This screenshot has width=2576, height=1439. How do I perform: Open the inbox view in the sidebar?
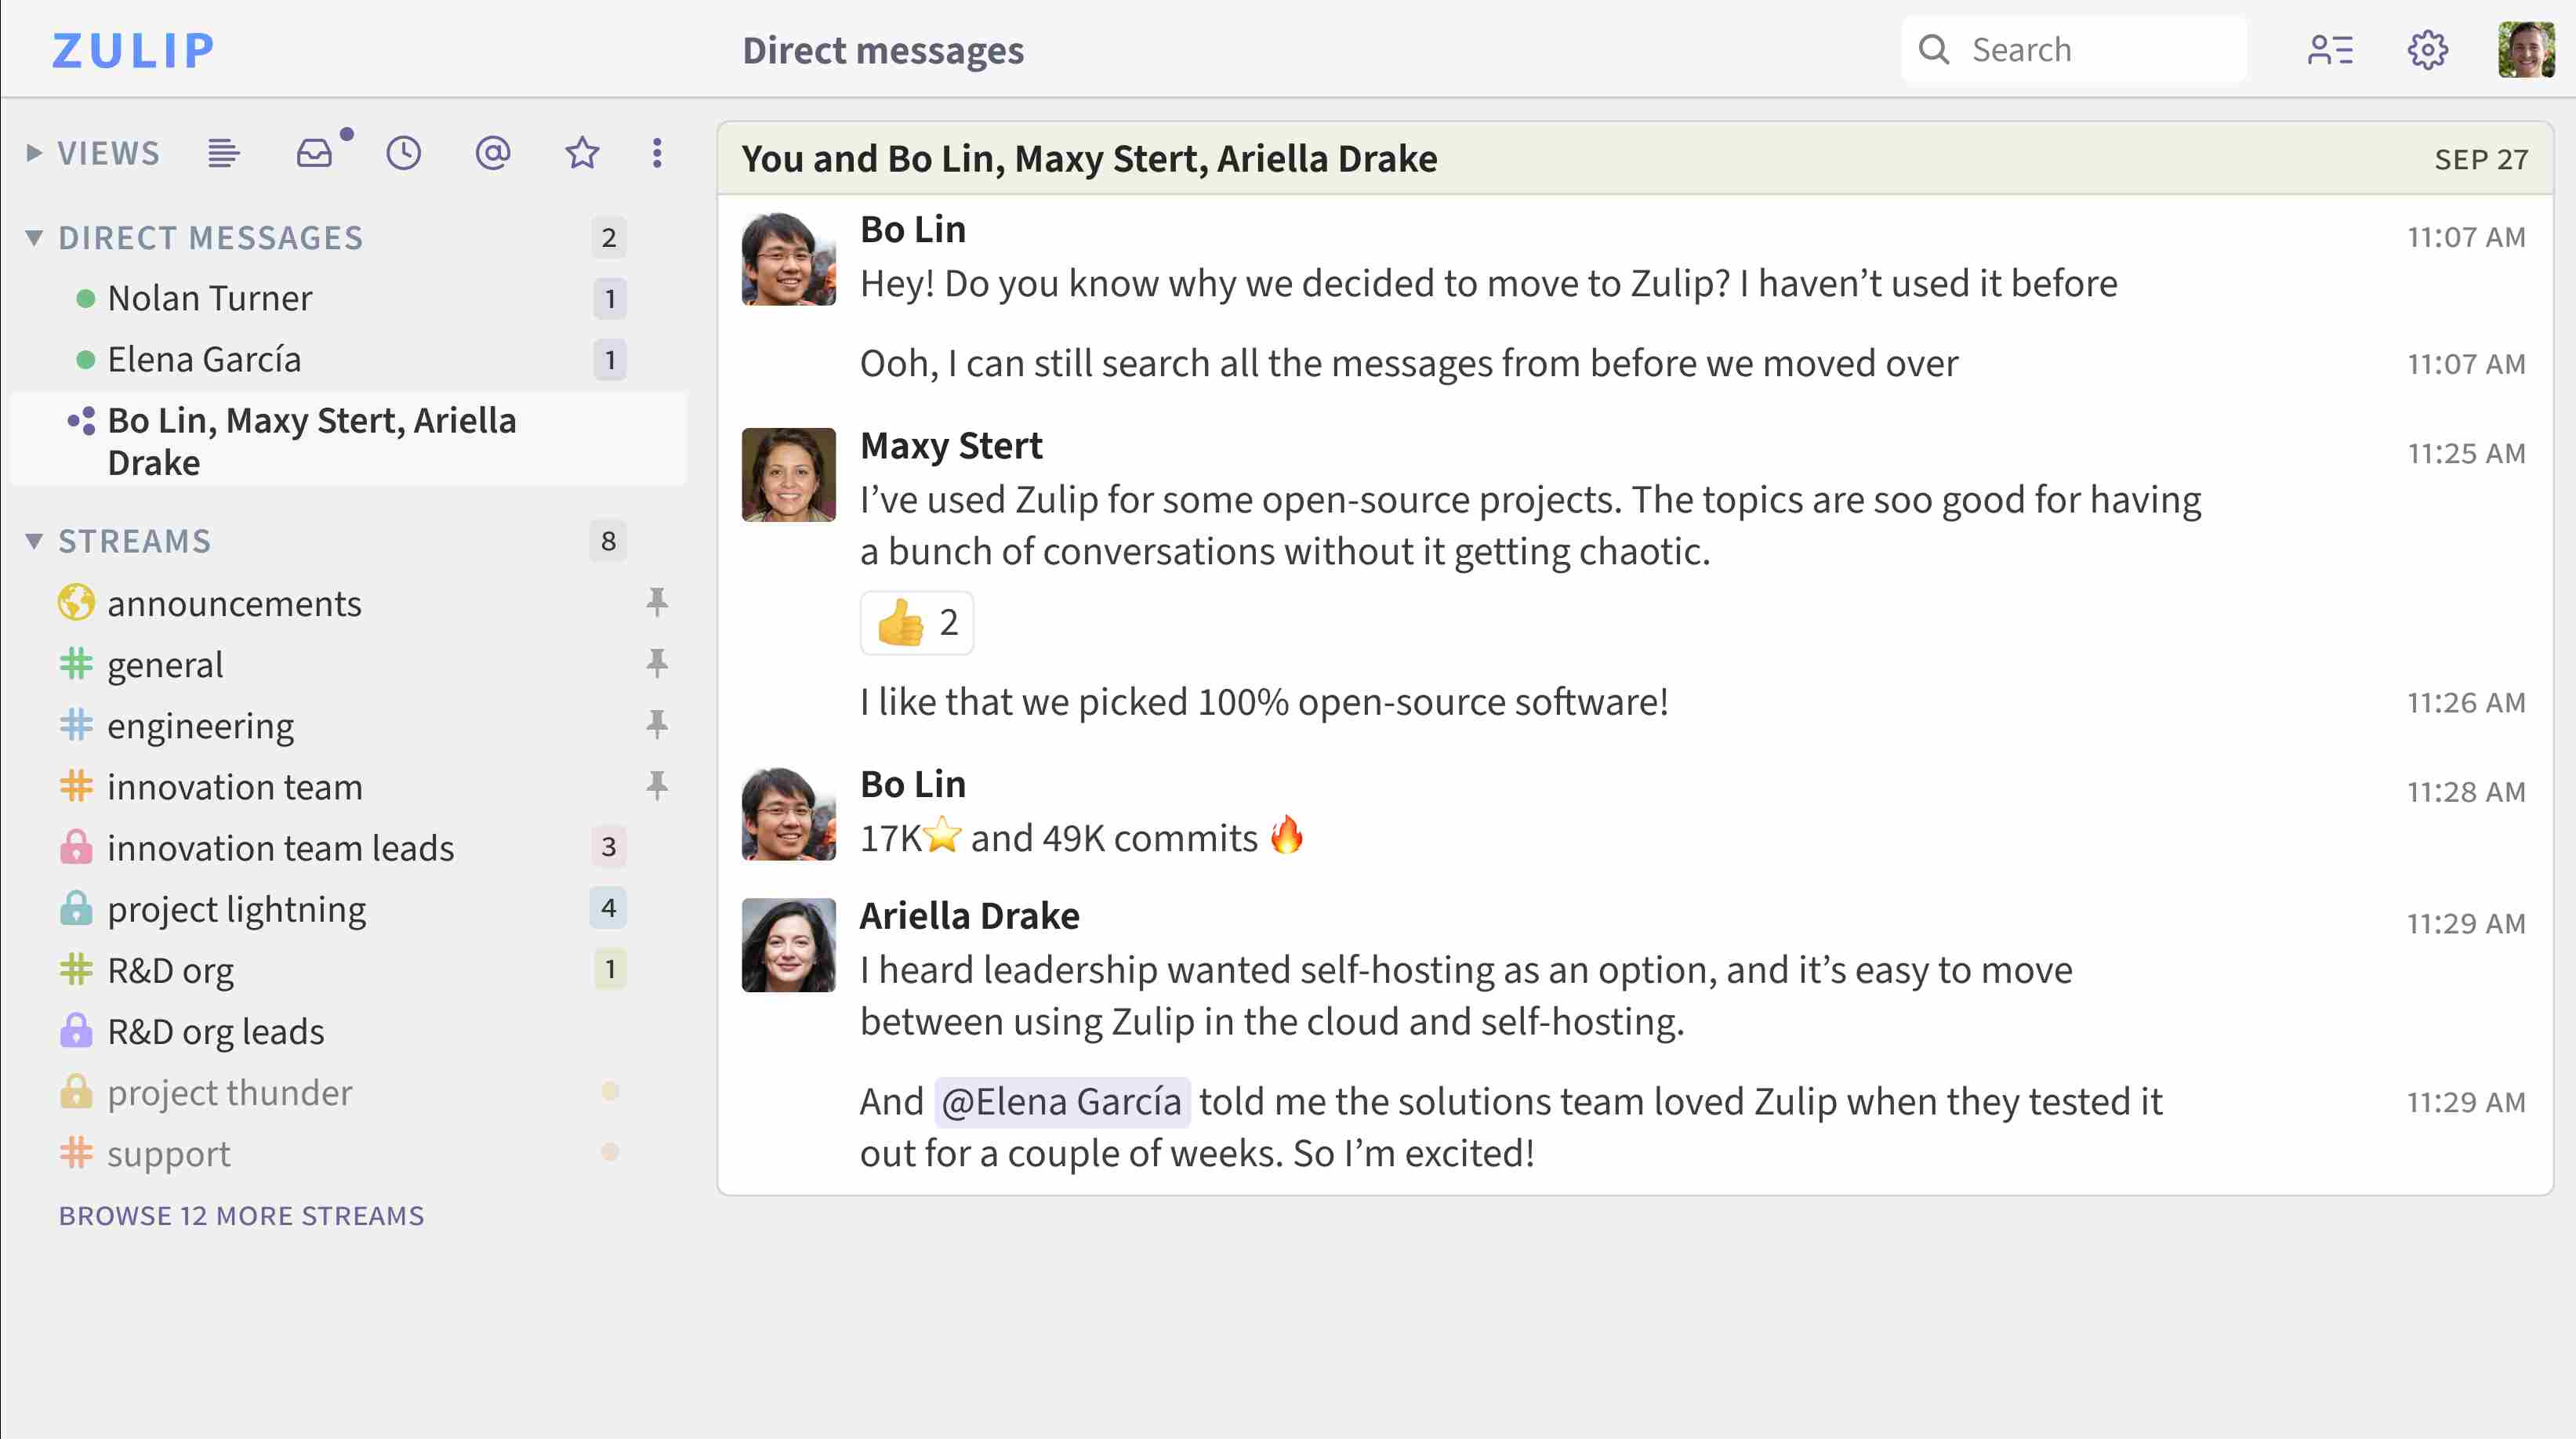tap(313, 152)
